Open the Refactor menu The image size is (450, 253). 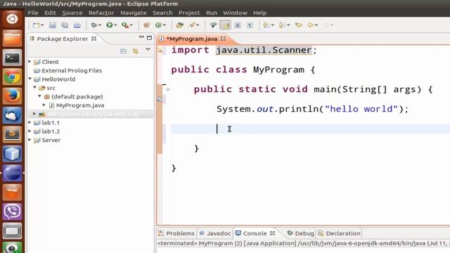pyautogui.click(x=101, y=13)
